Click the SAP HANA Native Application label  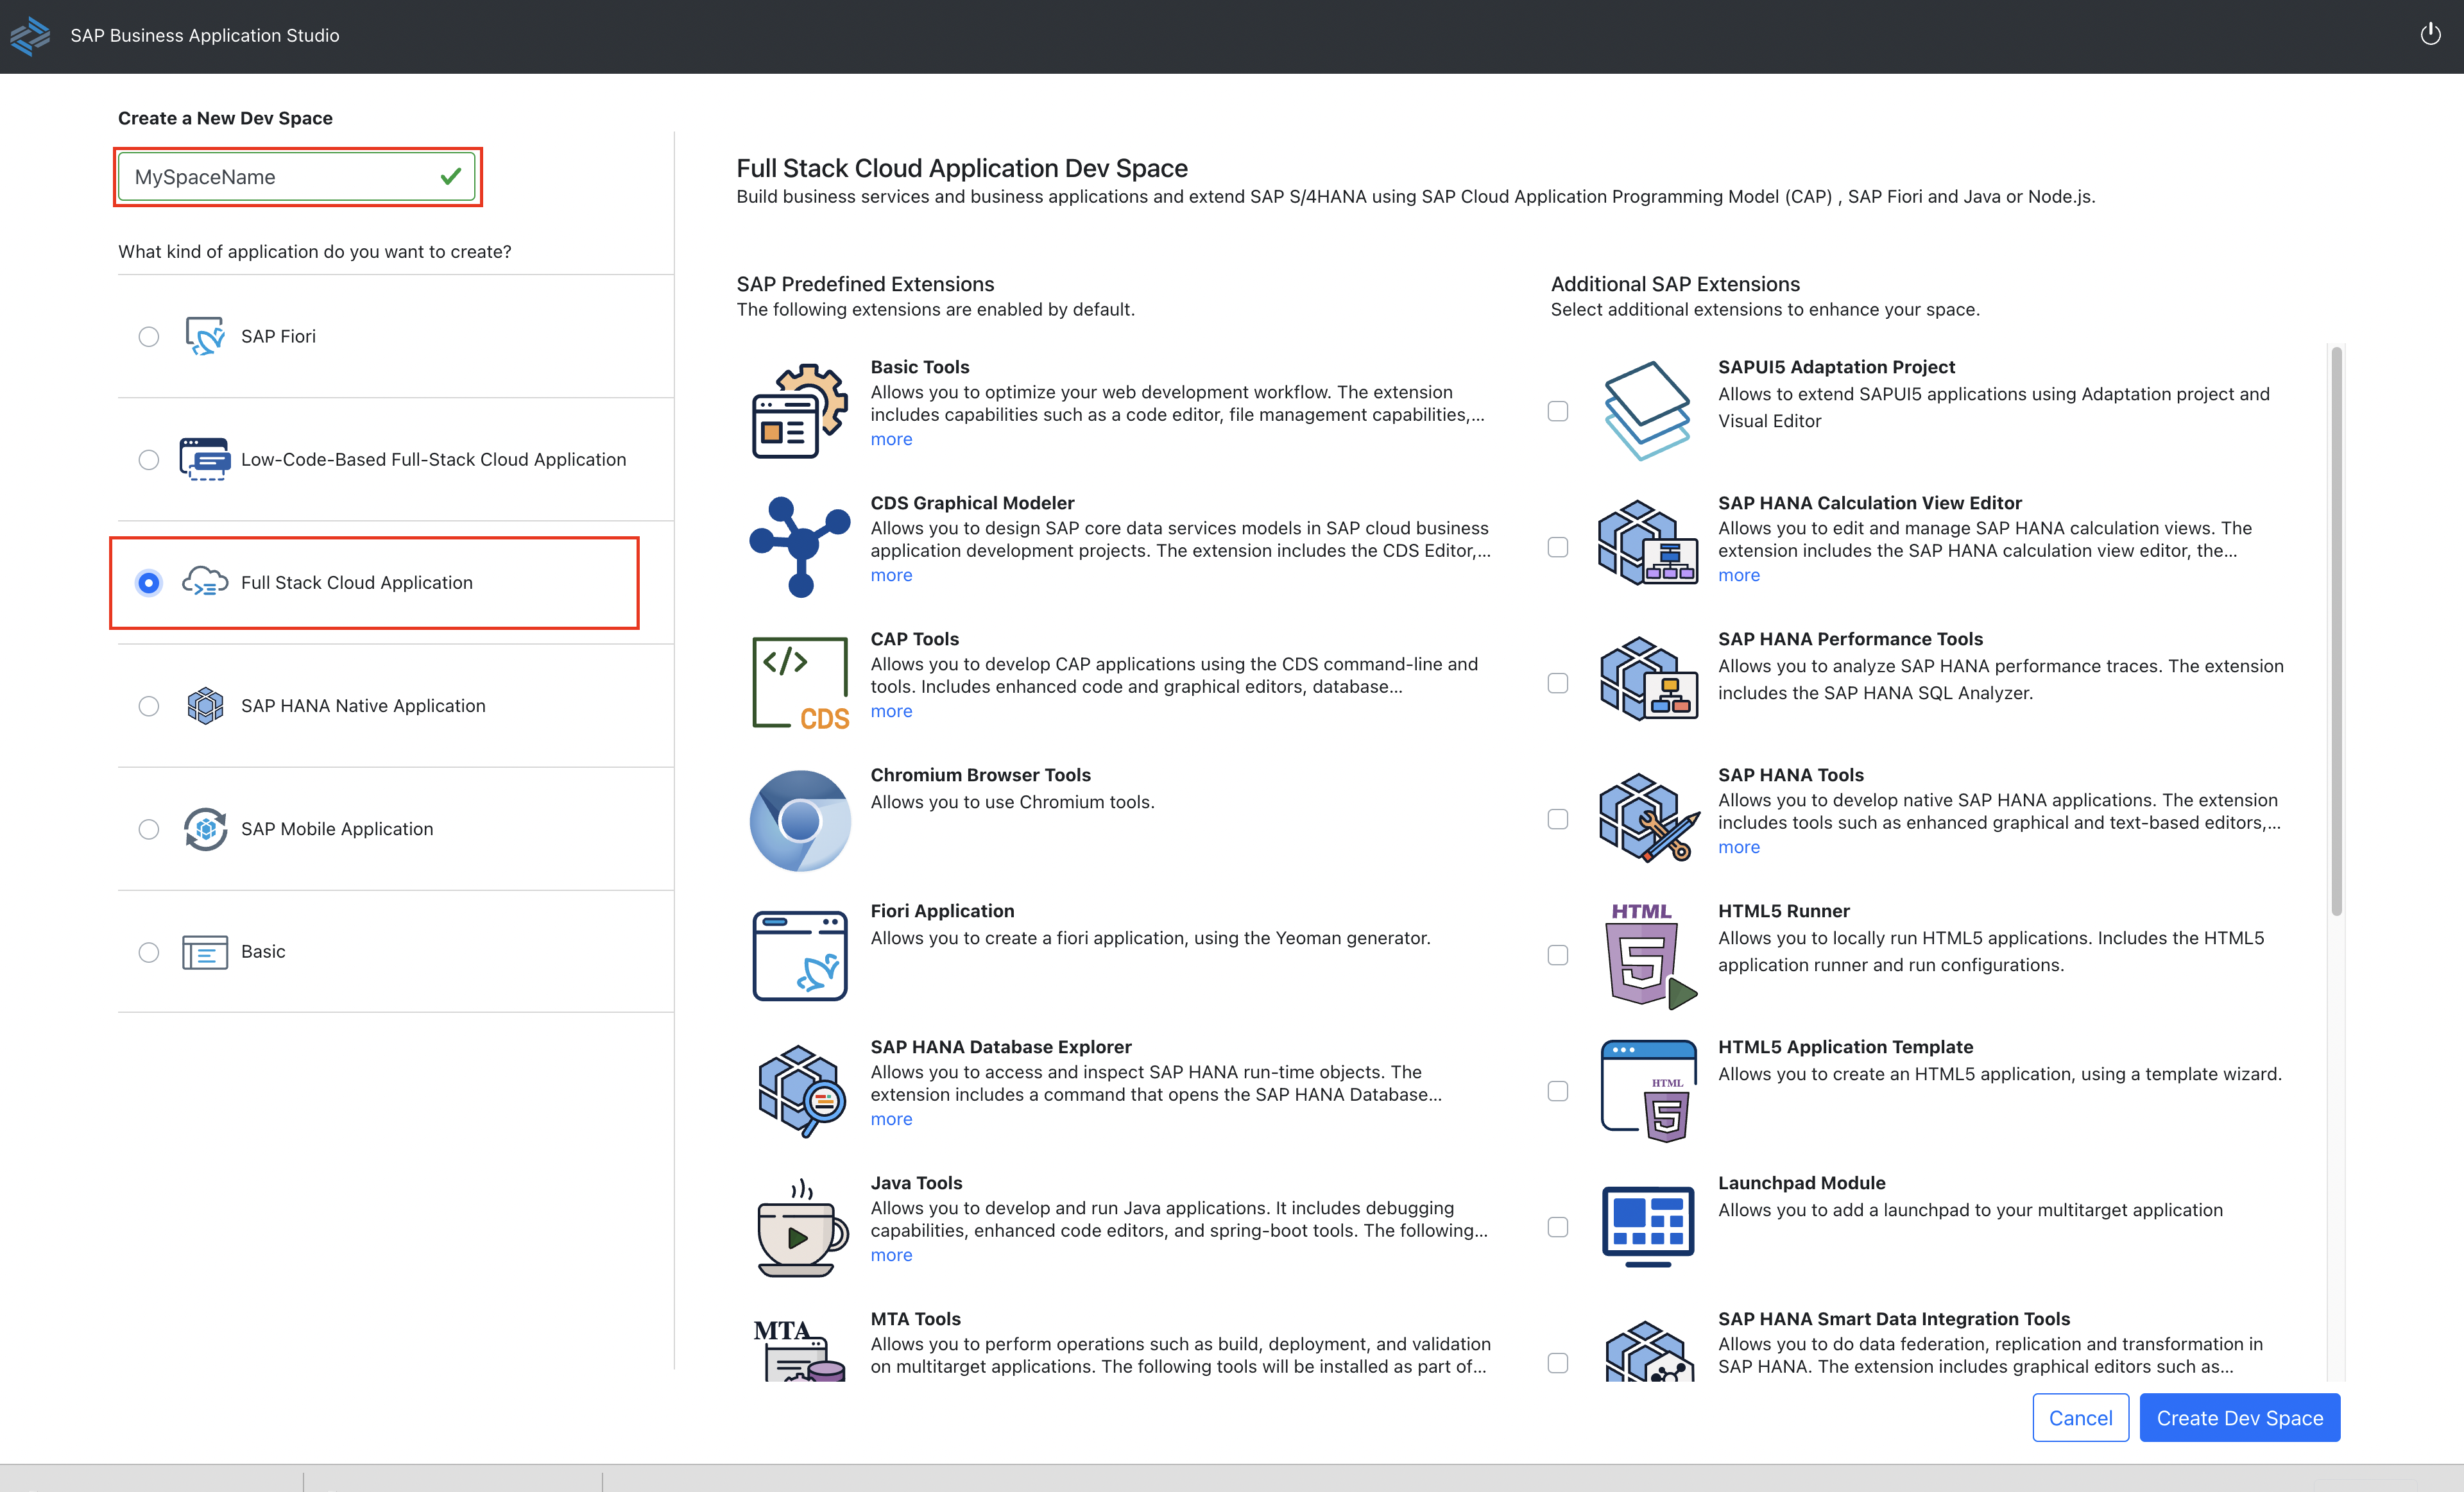[363, 706]
